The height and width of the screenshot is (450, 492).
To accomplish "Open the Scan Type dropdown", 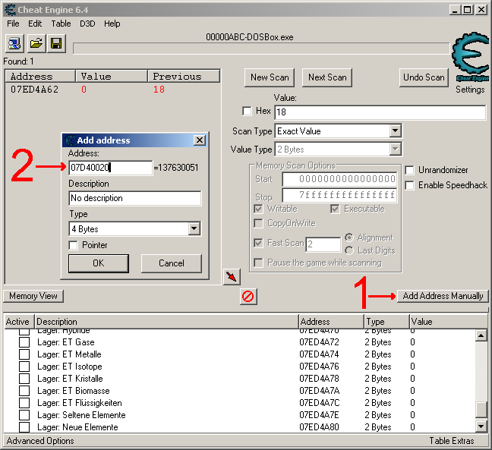I will point(396,131).
